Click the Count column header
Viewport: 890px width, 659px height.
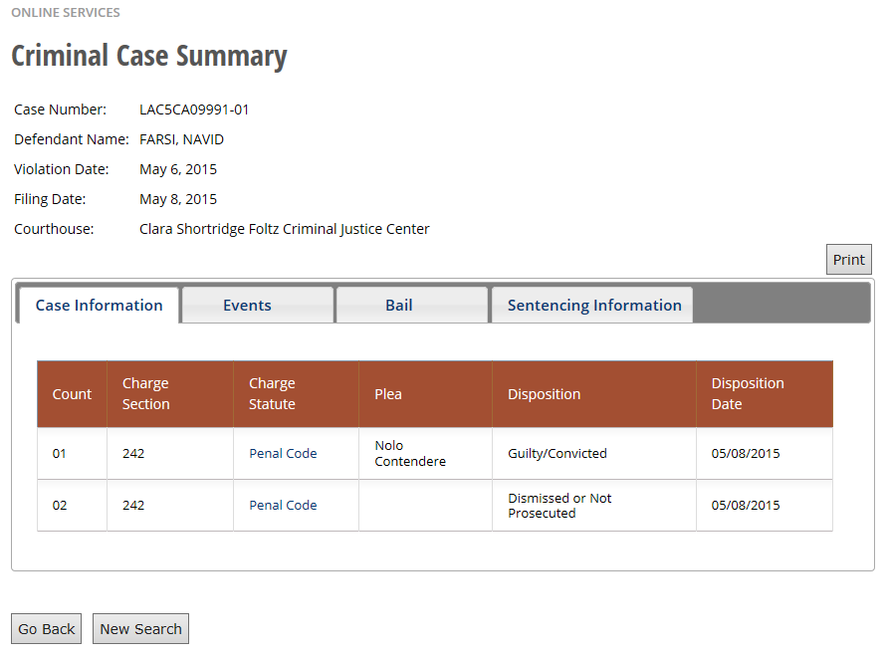[x=72, y=394]
